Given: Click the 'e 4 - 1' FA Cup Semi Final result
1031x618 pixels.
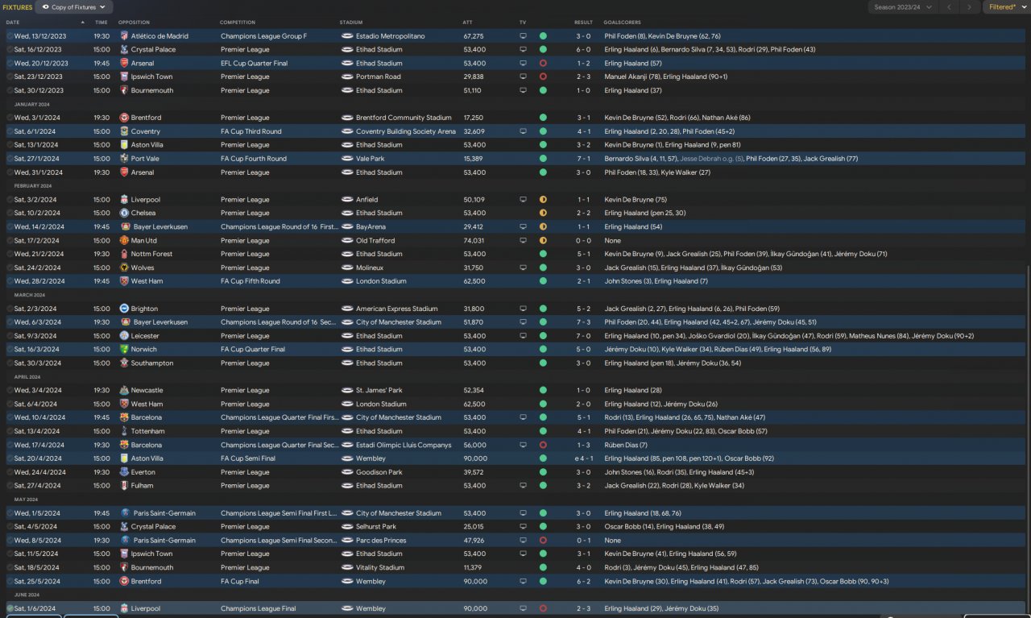Looking at the screenshot, I should [x=581, y=458].
